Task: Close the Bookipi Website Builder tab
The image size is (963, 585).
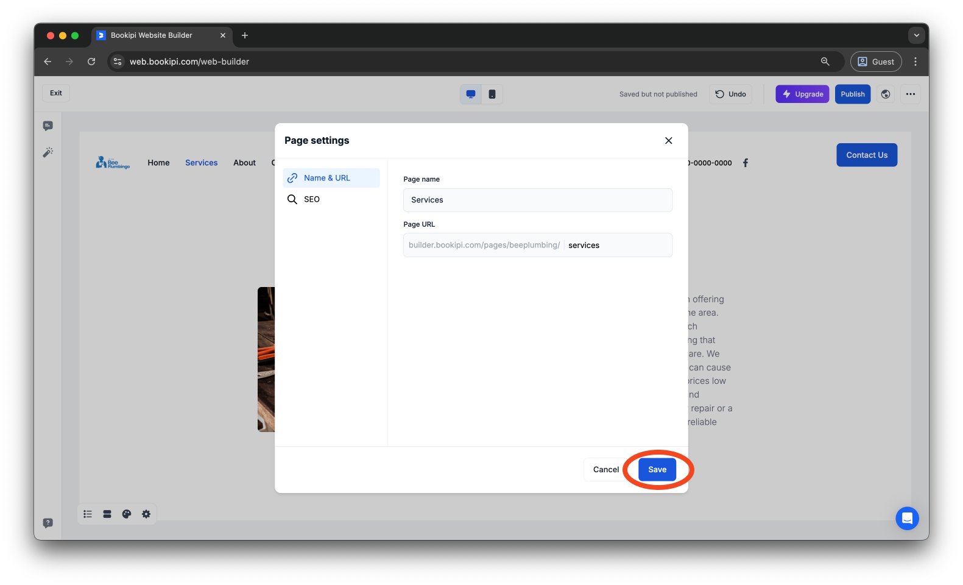Action: tap(223, 35)
